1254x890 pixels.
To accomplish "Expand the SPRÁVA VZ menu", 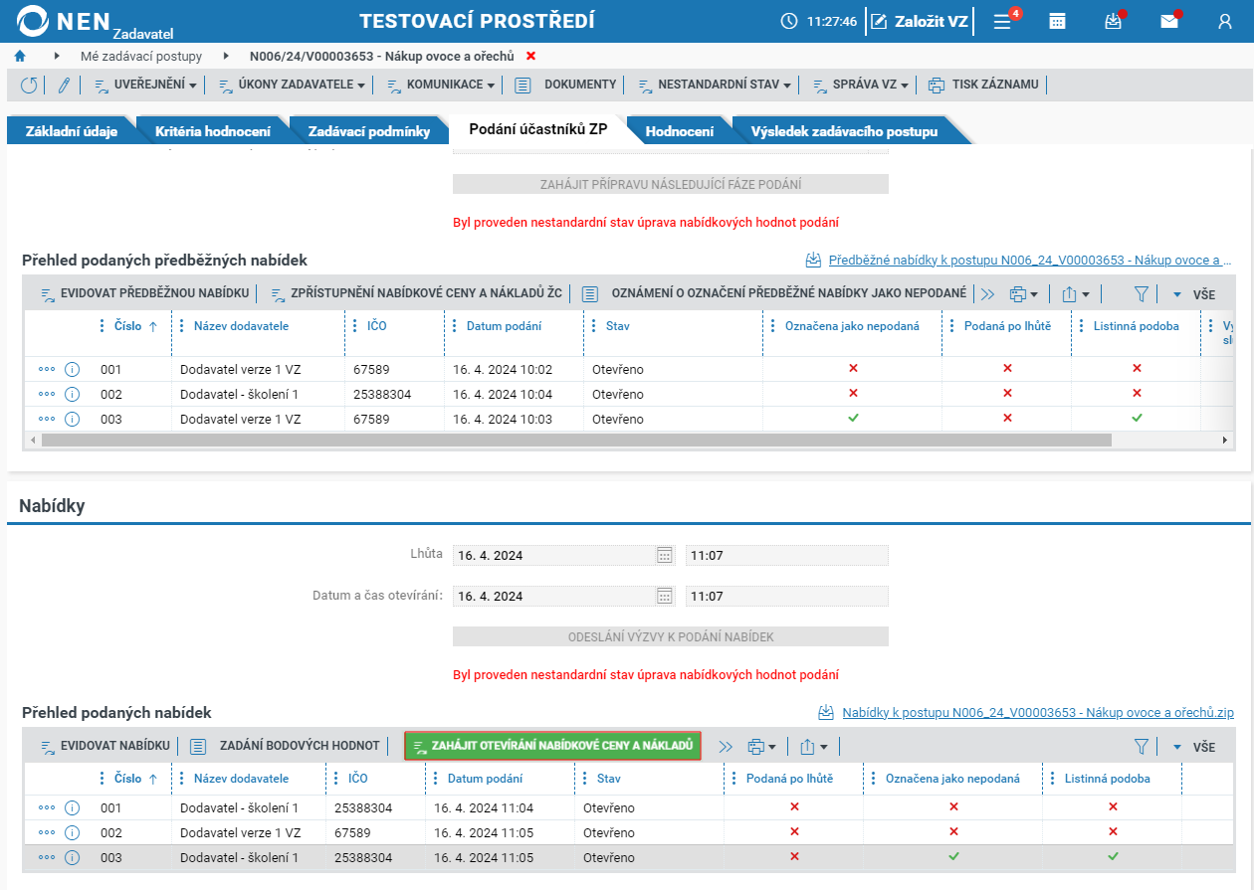I will point(861,86).
